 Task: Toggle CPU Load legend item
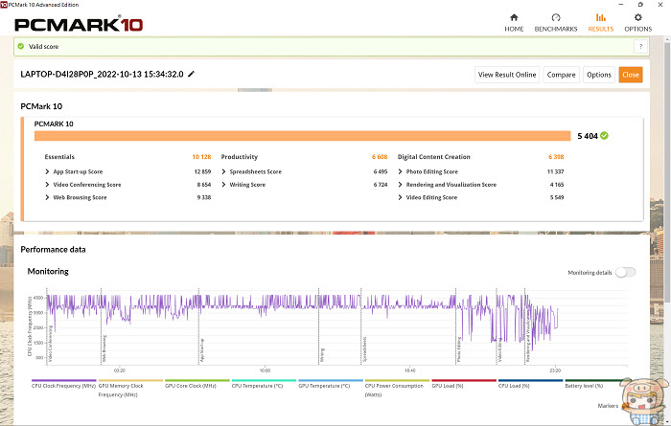click(x=531, y=385)
